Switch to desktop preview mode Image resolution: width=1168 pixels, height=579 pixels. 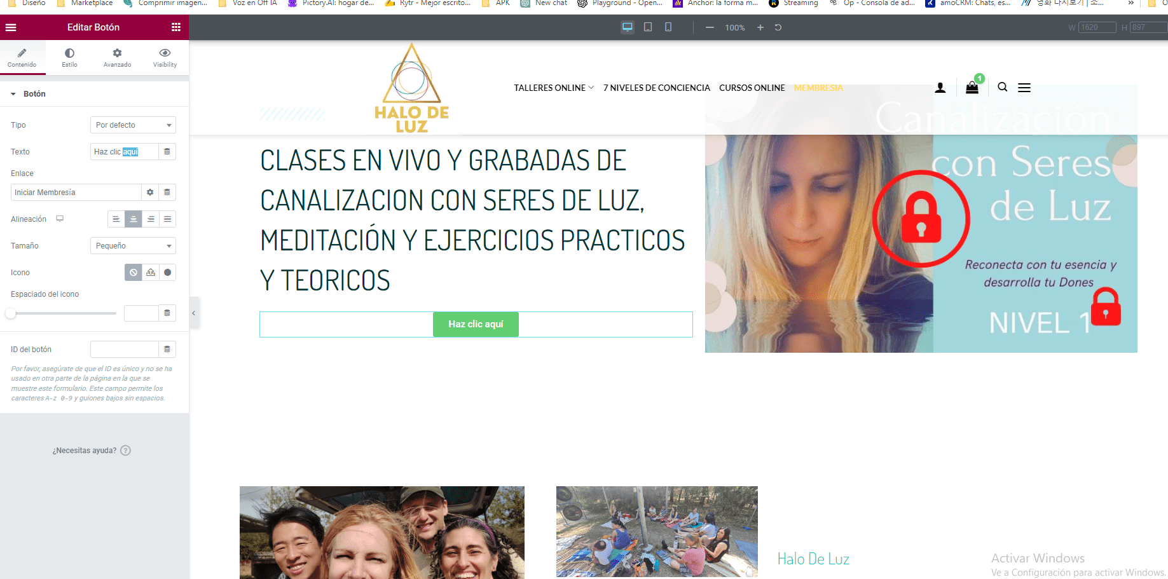tap(628, 27)
